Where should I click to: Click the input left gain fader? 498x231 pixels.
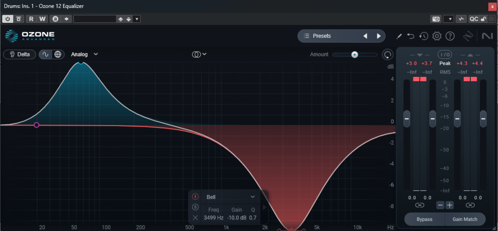tap(407, 119)
